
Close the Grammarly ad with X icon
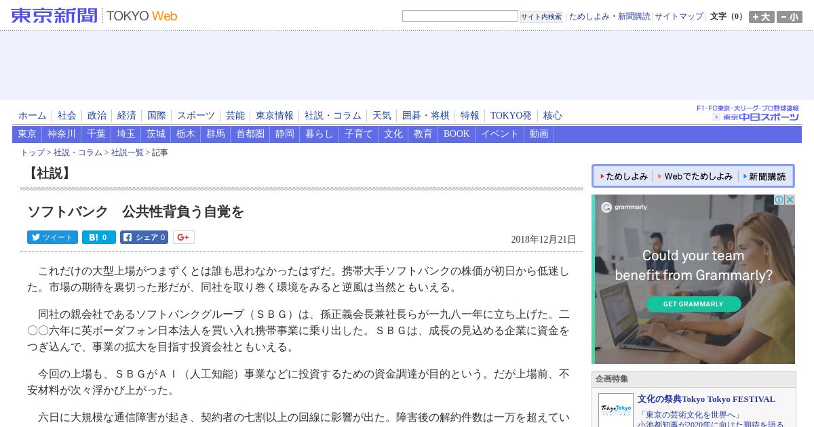tap(790, 200)
